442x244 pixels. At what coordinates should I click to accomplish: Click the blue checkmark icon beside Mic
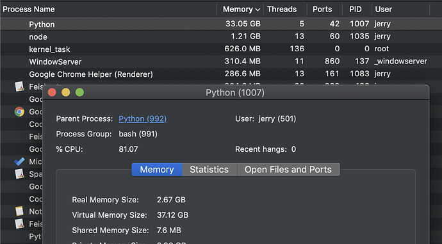point(19,161)
